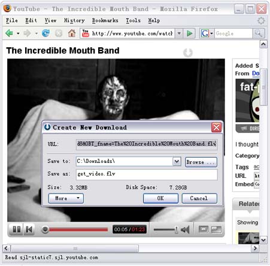Click the Firefox logo in title bar
The height and width of the screenshot is (266, 270).
tap(7, 8)
